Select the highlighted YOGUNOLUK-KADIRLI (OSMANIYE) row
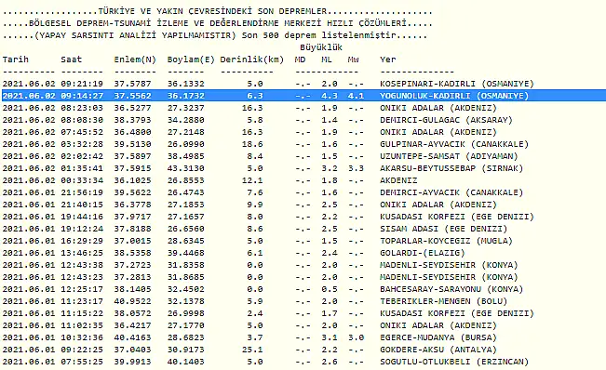Image resolution: width=606 pixels, height=370 pixels. tap(303, 96)
